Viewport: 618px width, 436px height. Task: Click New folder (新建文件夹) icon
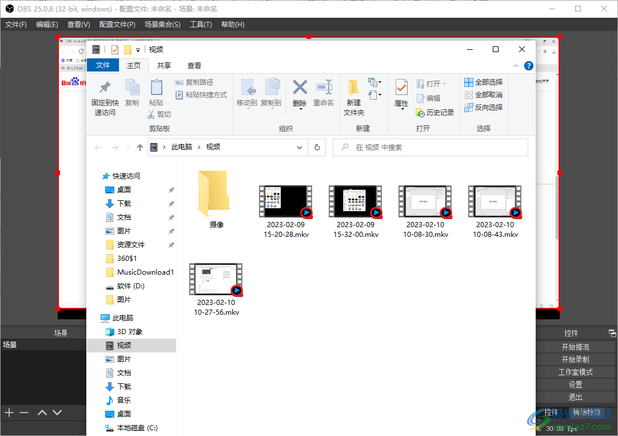click(x=353, y=87)
